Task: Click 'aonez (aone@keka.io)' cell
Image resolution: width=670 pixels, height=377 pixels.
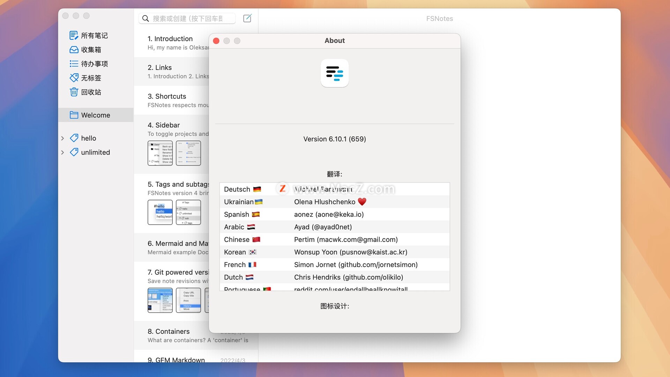Action: (329, 214)
